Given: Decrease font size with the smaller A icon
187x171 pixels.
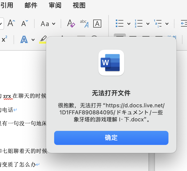Looking at the screenshot, I should point(25,23).
